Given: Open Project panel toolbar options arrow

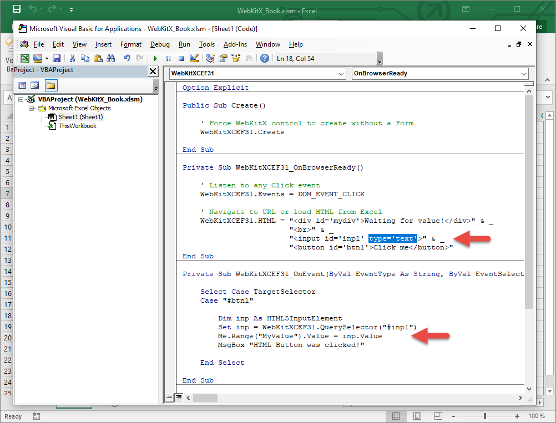Looking at the screenshot, I should [156, 86].
